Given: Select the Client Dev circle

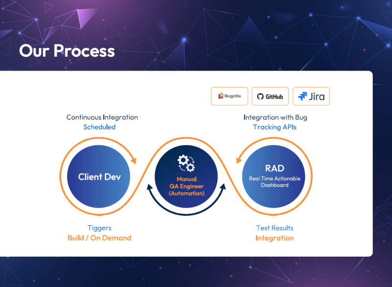Looking at the screenshot, I should click(x=99, y=177).
